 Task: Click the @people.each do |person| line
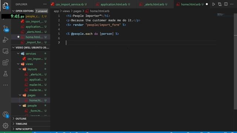point(92,34)
